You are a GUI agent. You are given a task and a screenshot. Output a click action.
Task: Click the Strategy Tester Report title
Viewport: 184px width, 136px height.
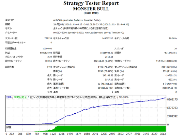(91, 3)
